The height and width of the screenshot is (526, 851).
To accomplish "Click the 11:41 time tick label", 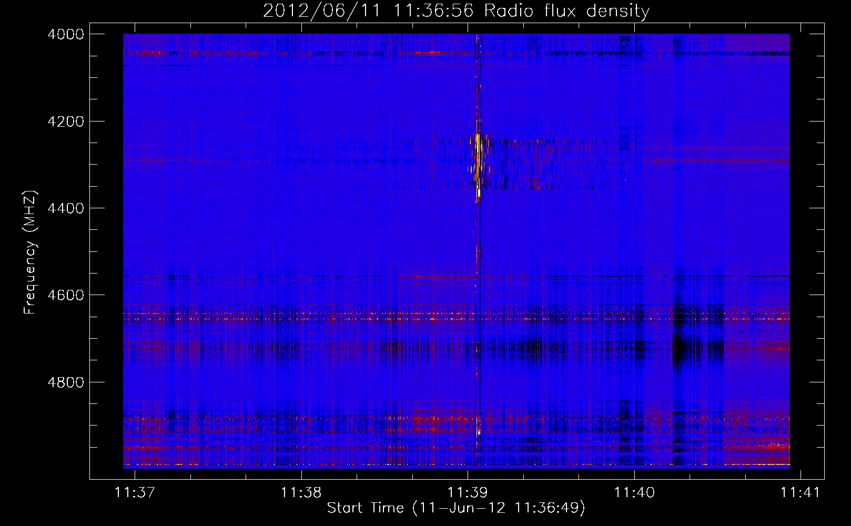I will pos(800,492).
